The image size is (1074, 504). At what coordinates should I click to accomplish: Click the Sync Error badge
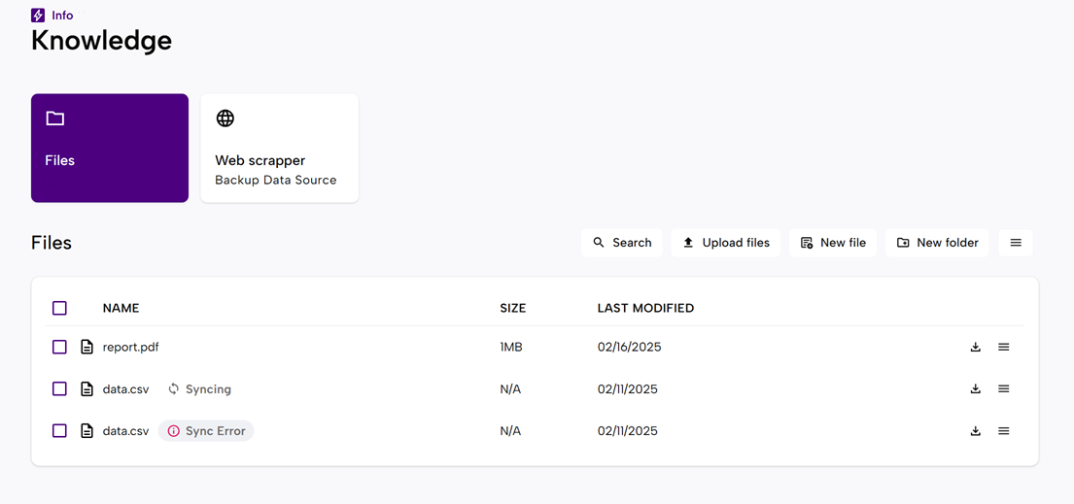[206, 431]
